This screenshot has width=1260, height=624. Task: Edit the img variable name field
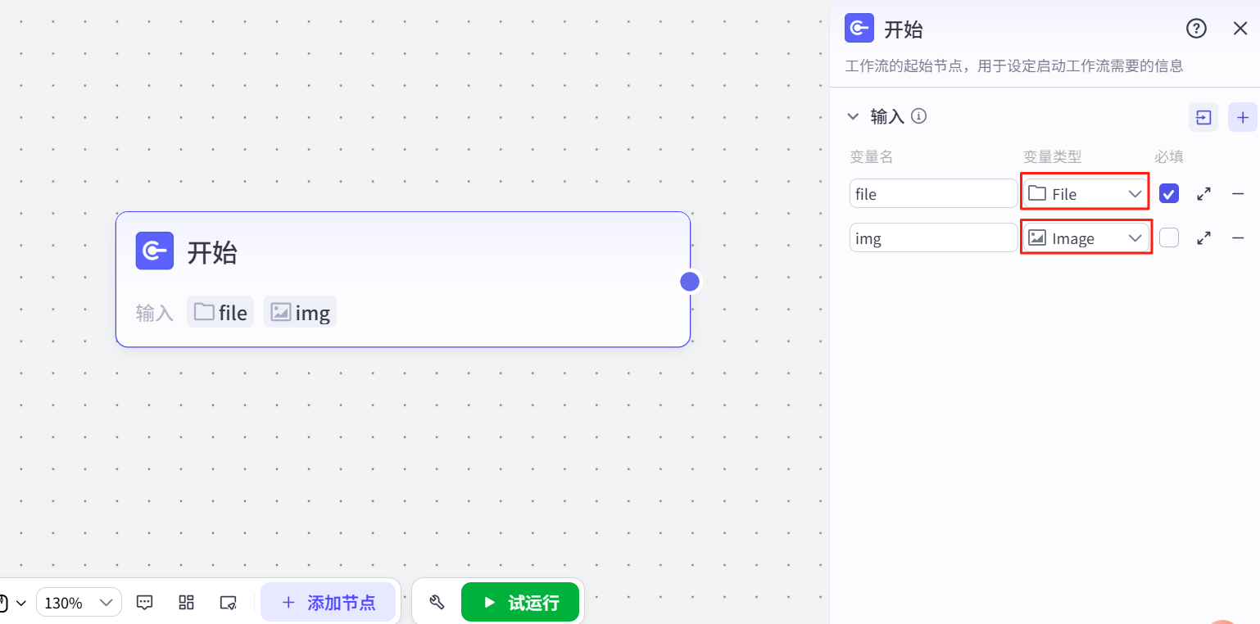point(933,238)
